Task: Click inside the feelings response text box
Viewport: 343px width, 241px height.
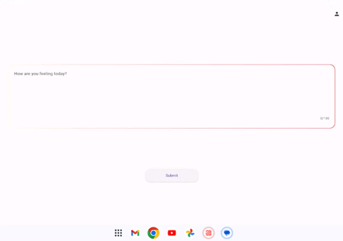Action: (171, 96)
